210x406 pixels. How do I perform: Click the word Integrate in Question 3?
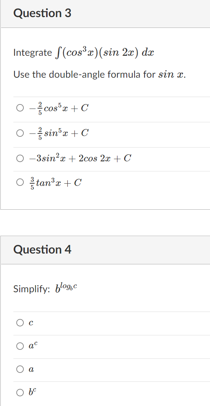pos(33,53)
